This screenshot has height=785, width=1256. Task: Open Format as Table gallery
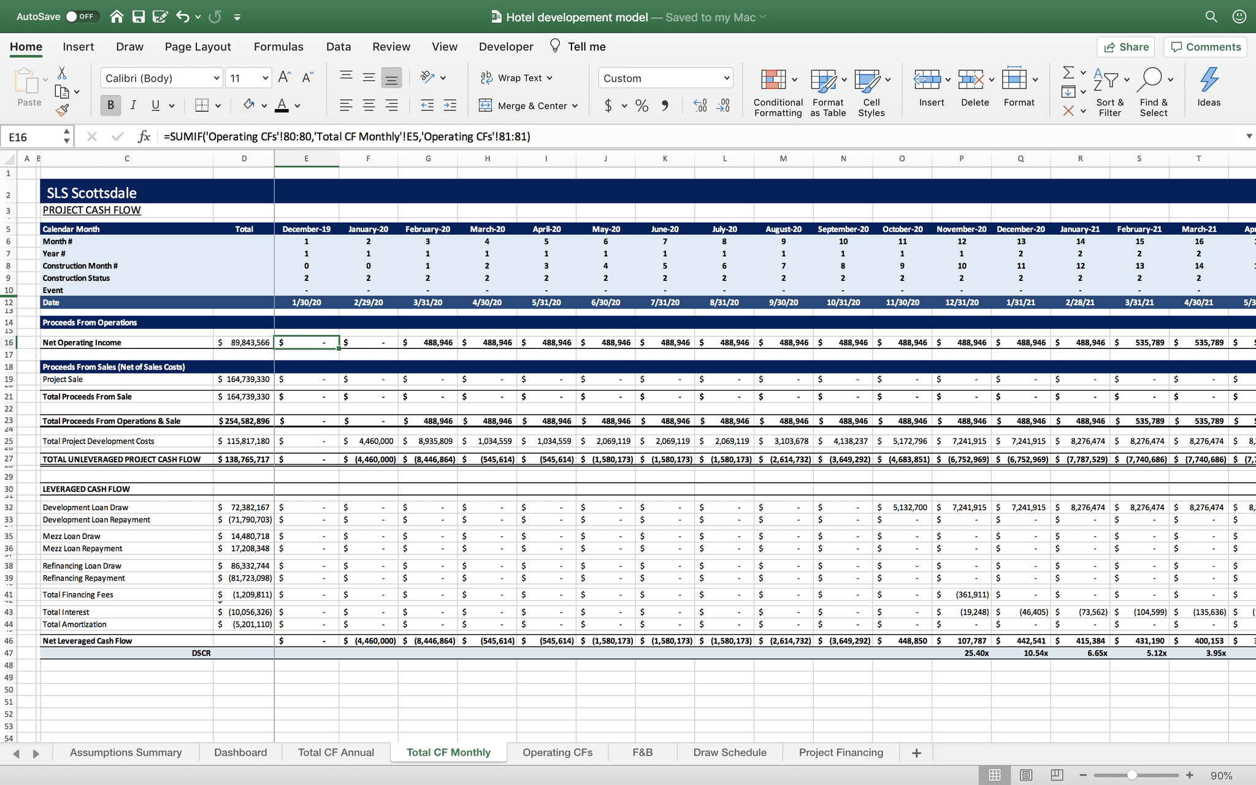[x=828, y=92]
